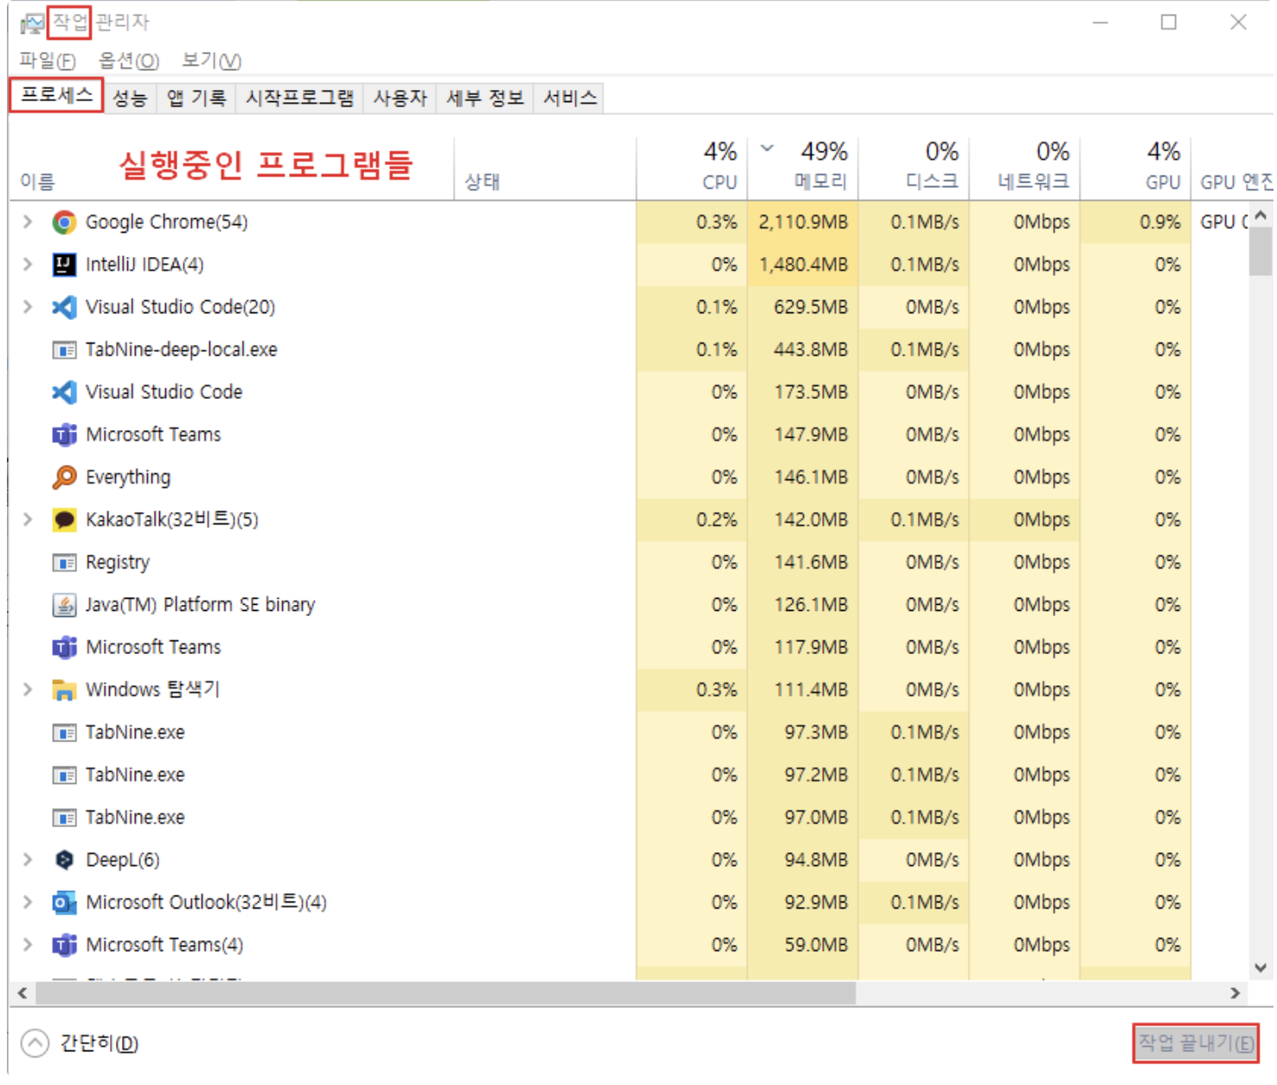Expand the IntelliJ IDEA(4) process group
This screenshot has height=1085, width=1277.
28,265
